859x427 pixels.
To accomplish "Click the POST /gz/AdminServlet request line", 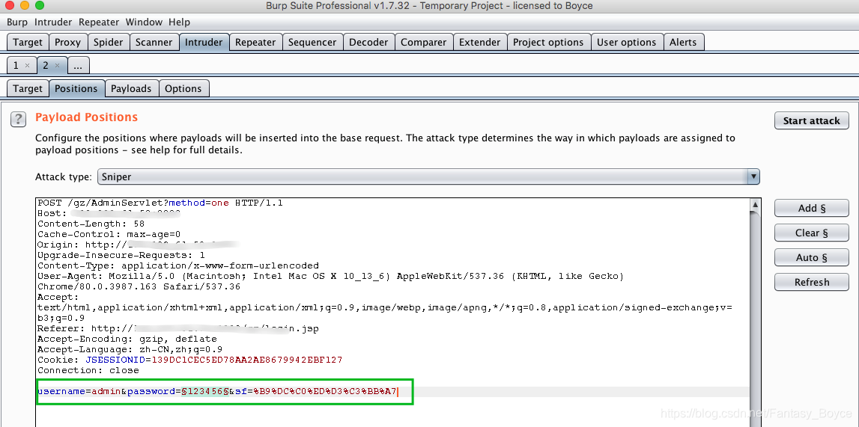I will [x=160, y=203].
